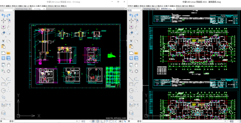241x123 pixels.
Task: Click Redo arrow in left CAD window
Action: tap(9, 15)
